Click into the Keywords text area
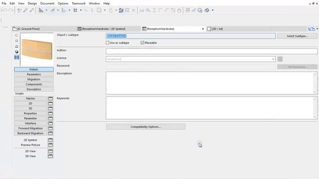The height and width of the screenshot is (179, 319). (211, 108)
